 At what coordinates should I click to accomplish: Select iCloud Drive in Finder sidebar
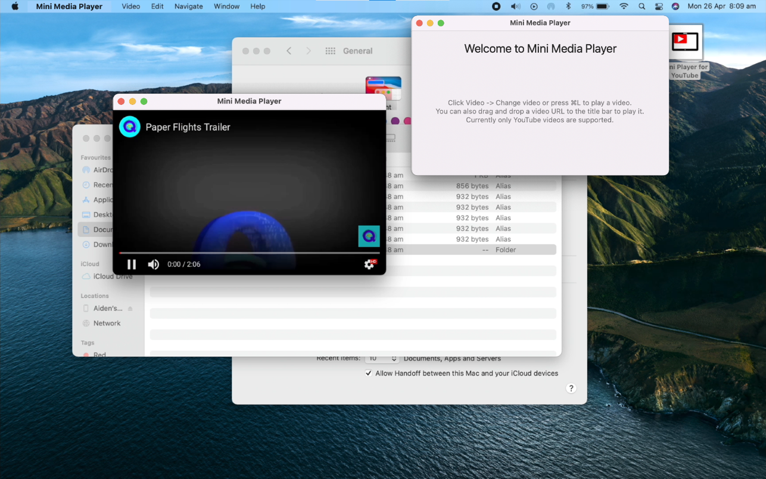pos(107,276)
